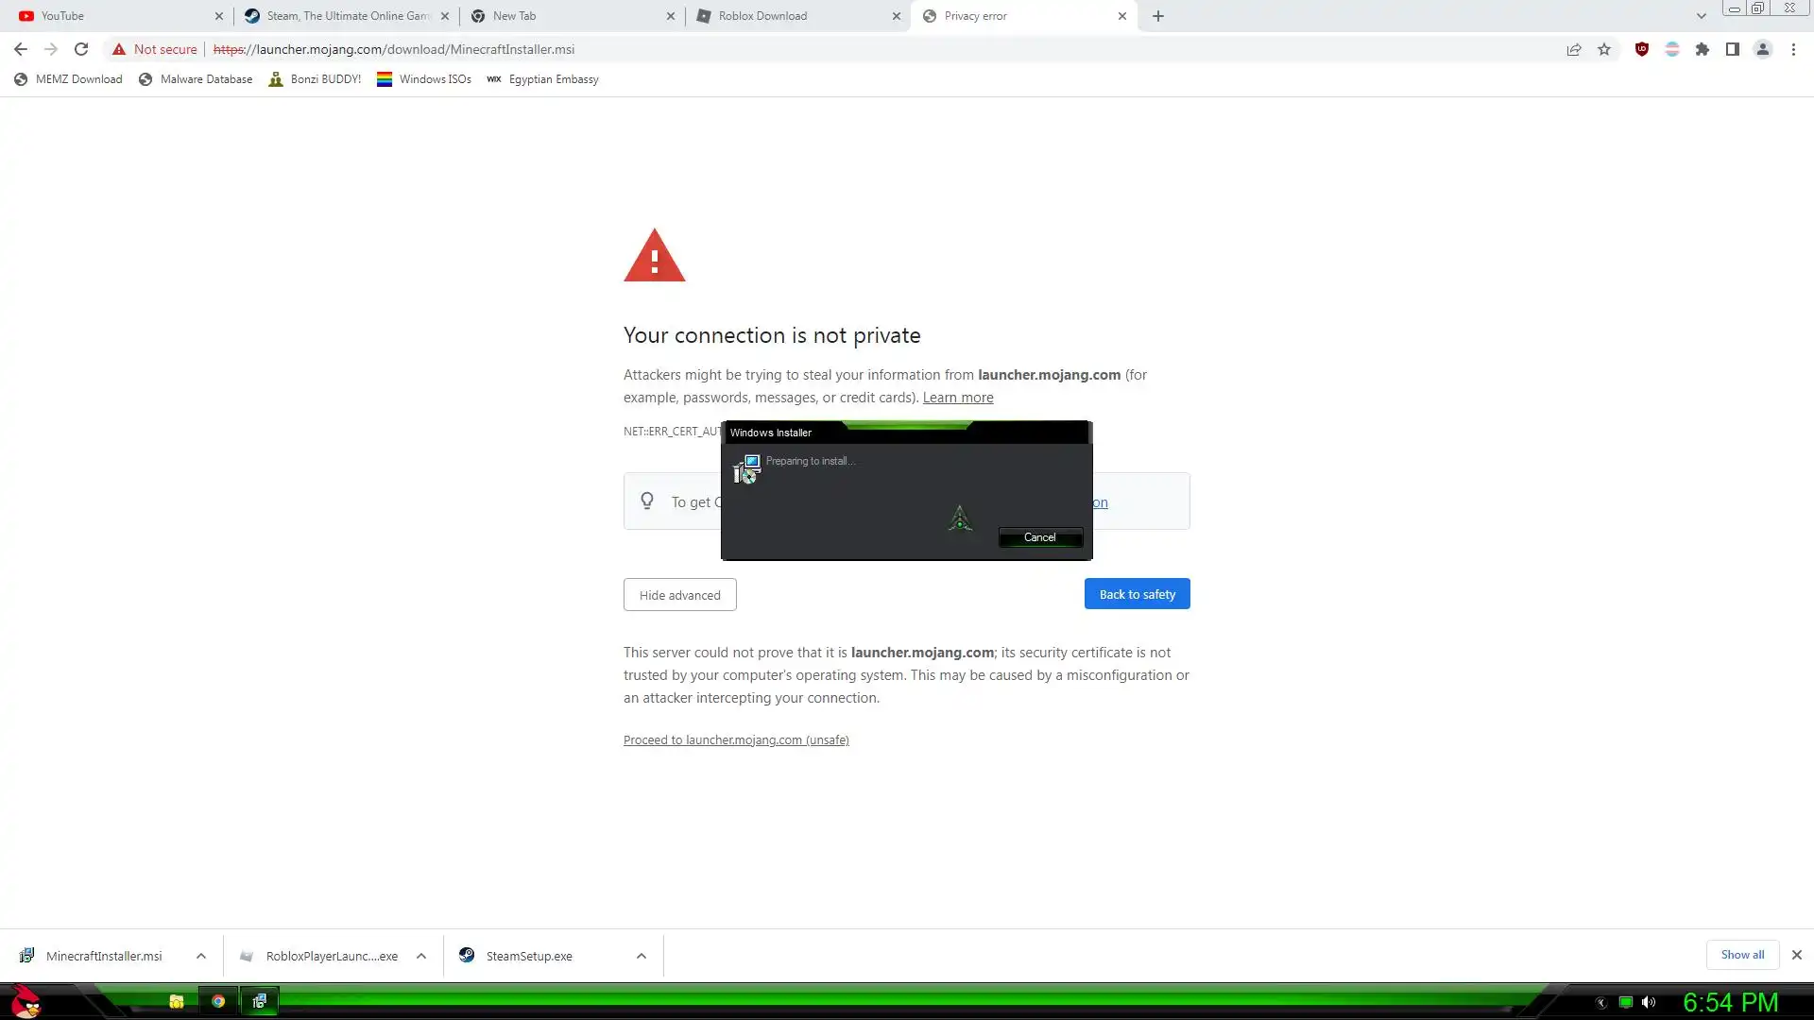Toggle the side panel icon
1814x1020 pixels.
pos(1733,49)
